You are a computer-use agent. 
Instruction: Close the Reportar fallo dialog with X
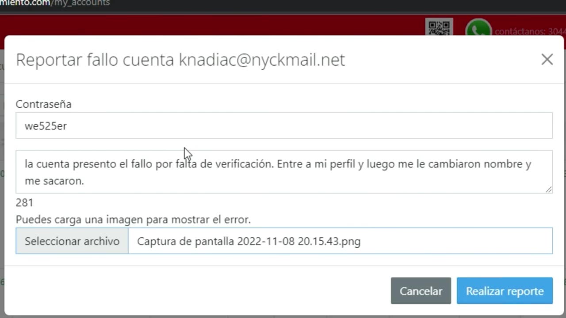pos(547,60)
